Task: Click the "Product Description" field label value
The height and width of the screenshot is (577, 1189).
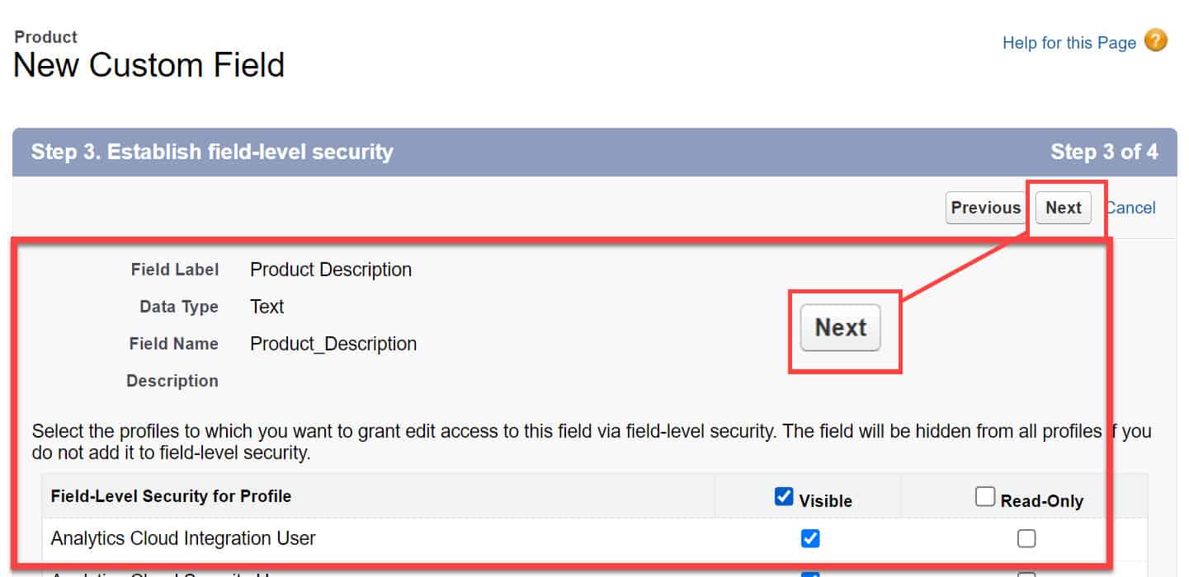Action: click(x=330, y=270)
